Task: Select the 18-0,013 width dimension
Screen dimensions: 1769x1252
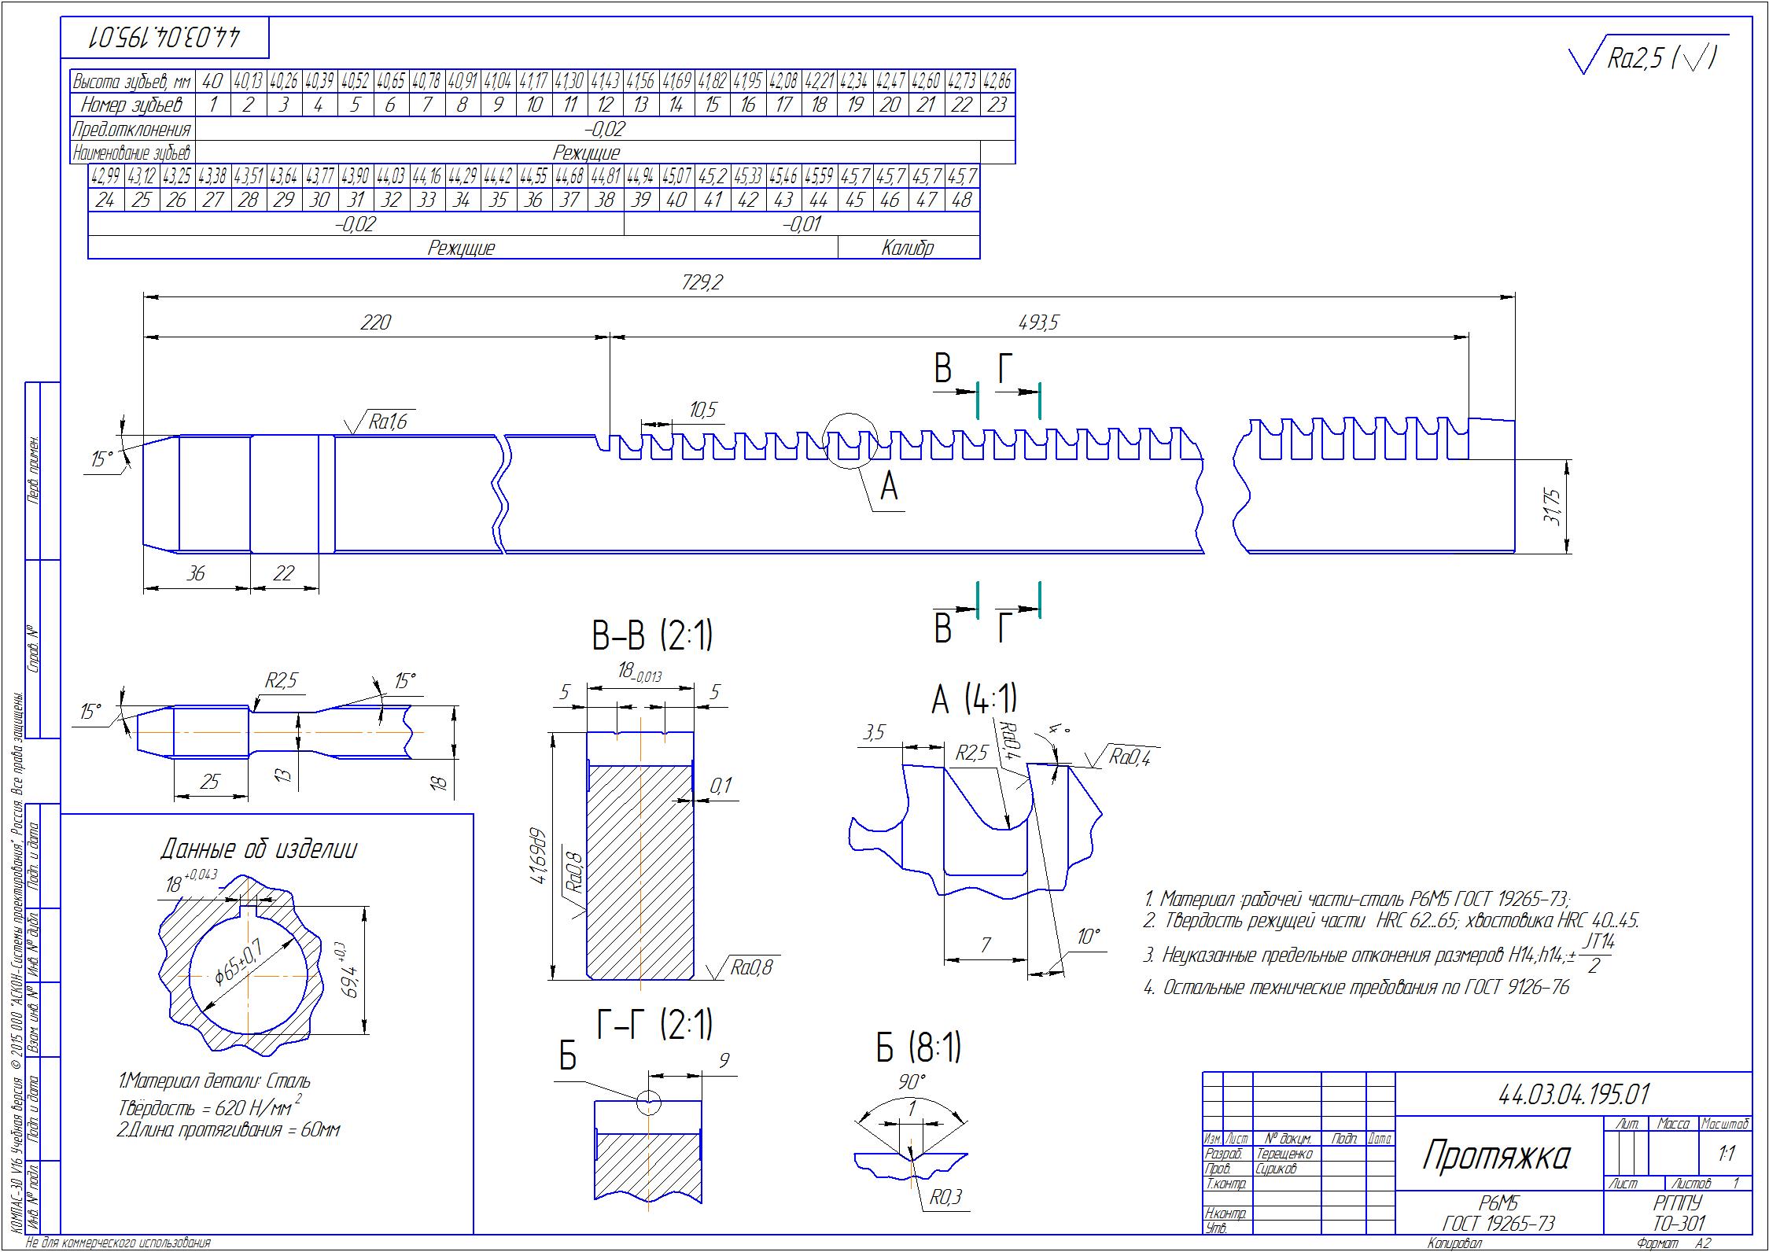Action: click(x=639, y=672)
